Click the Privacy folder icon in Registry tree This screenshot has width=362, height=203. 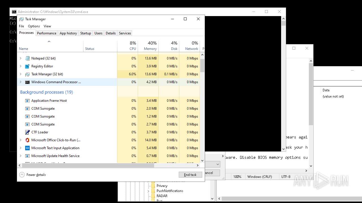point(153,186)
